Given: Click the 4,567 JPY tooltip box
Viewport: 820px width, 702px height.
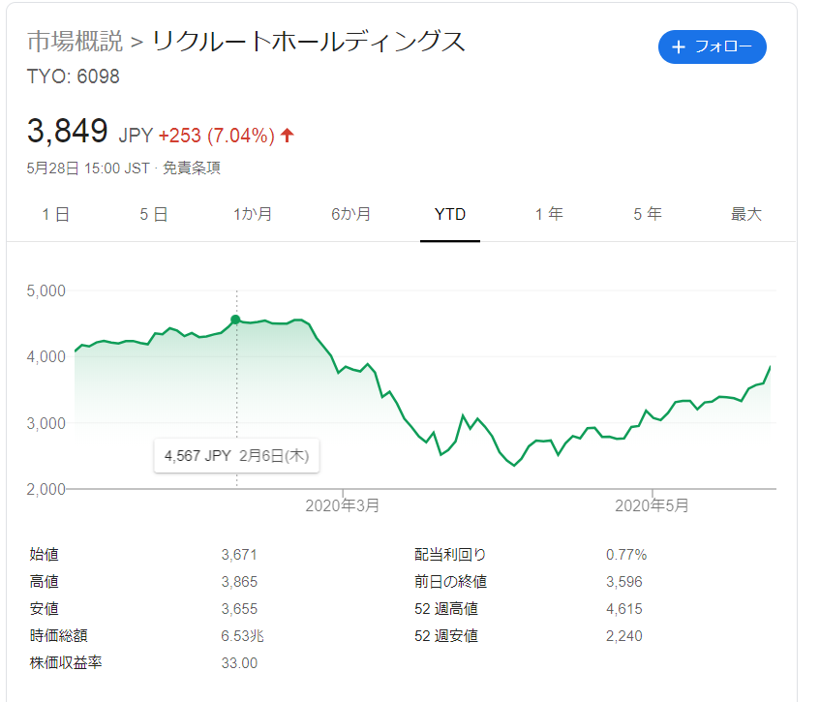Looking at the screenshot, I should tap(236, 455).
